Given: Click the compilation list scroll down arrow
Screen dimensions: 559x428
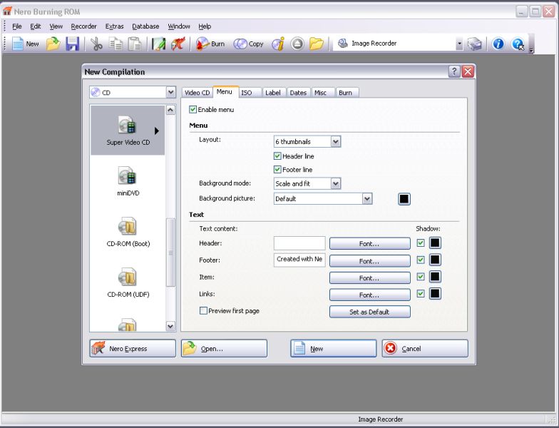Looking at the screenshot, I should coord(170,325).
